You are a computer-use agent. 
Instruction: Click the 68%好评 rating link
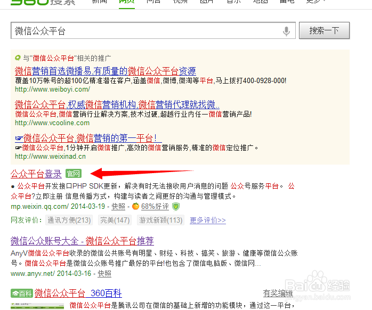[155, 207]
